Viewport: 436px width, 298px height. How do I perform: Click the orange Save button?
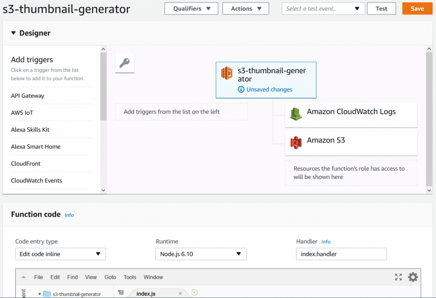pos(417,9)
